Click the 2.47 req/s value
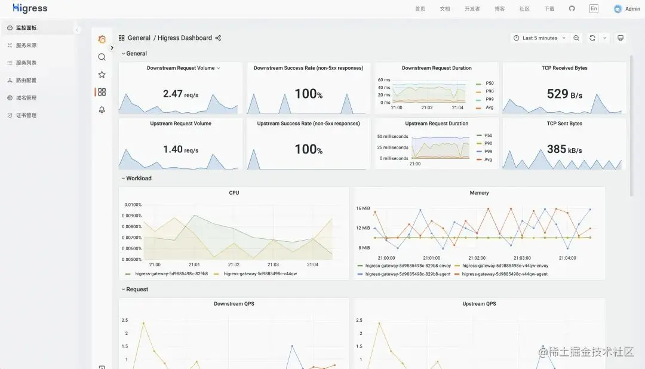Screen dimensions: 645x369 [x=180, y=94]
